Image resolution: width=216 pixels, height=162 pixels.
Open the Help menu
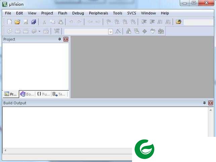pyautogui.click(x=165, y=13)
